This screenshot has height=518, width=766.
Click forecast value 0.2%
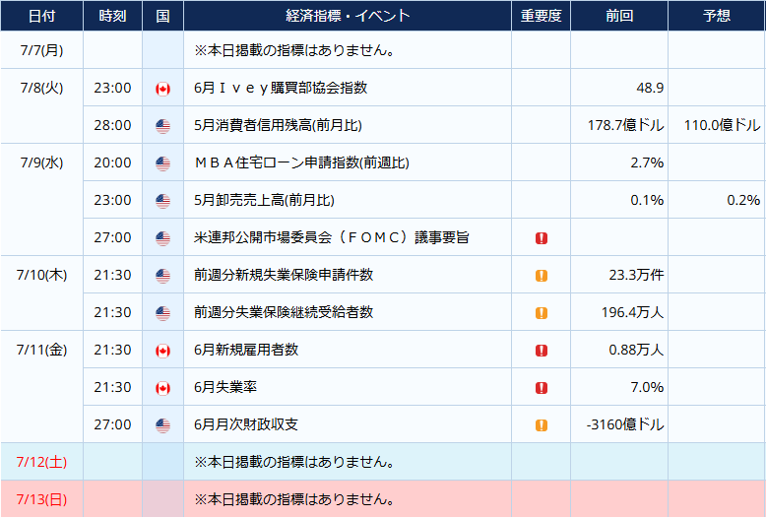(x=743, y=200)
